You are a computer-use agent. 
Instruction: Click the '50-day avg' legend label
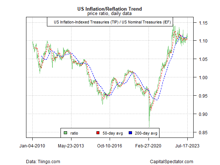click(x=113, y=133)
